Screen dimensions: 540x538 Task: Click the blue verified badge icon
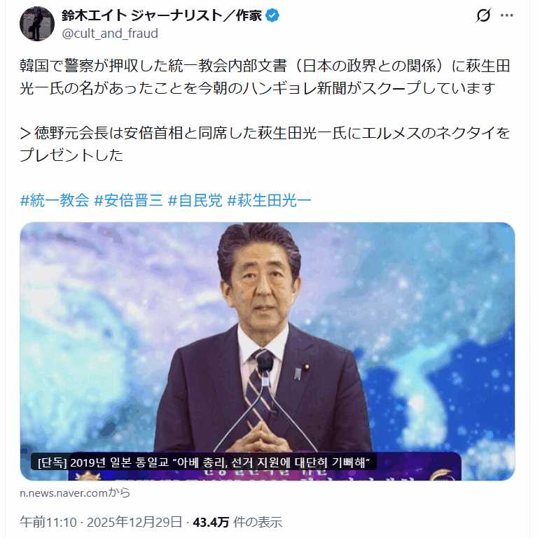coord(273,16)
